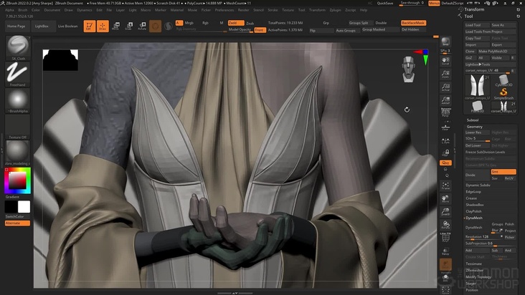Click the Actual size icon

pos(445,87)
